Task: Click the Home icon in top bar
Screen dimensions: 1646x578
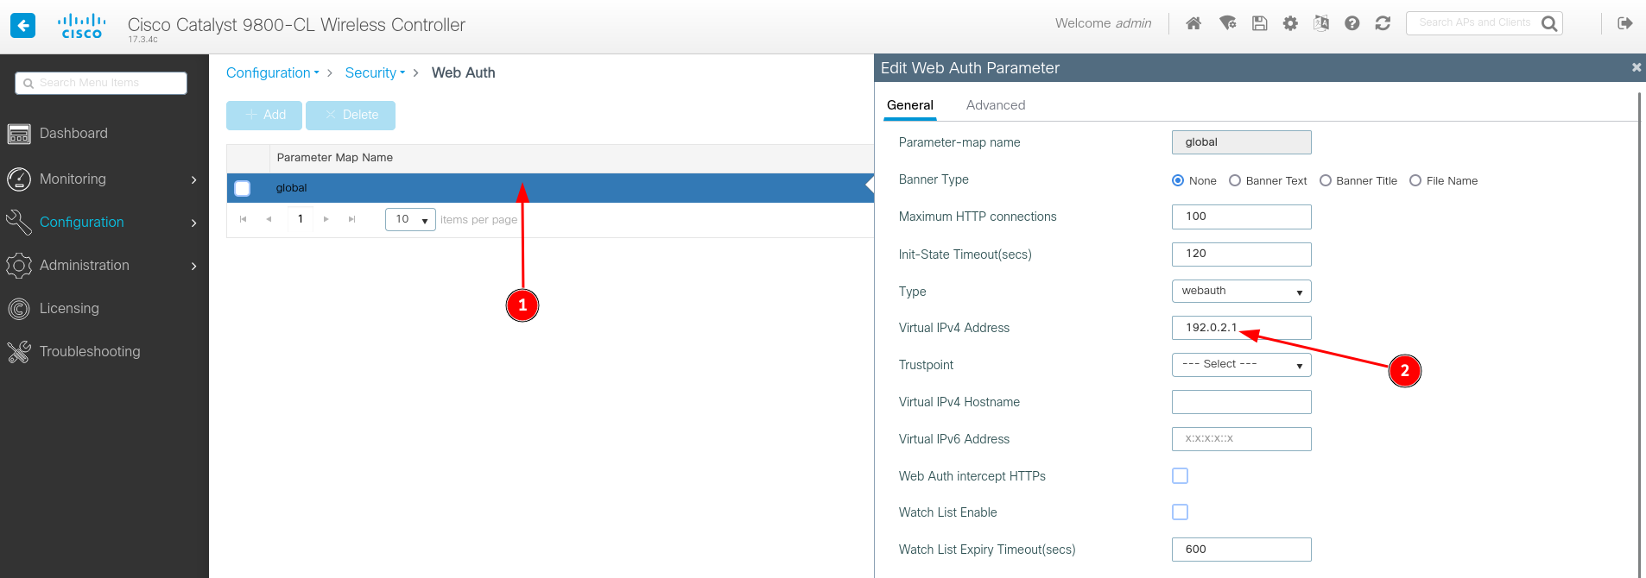Action: [1193, 23]
